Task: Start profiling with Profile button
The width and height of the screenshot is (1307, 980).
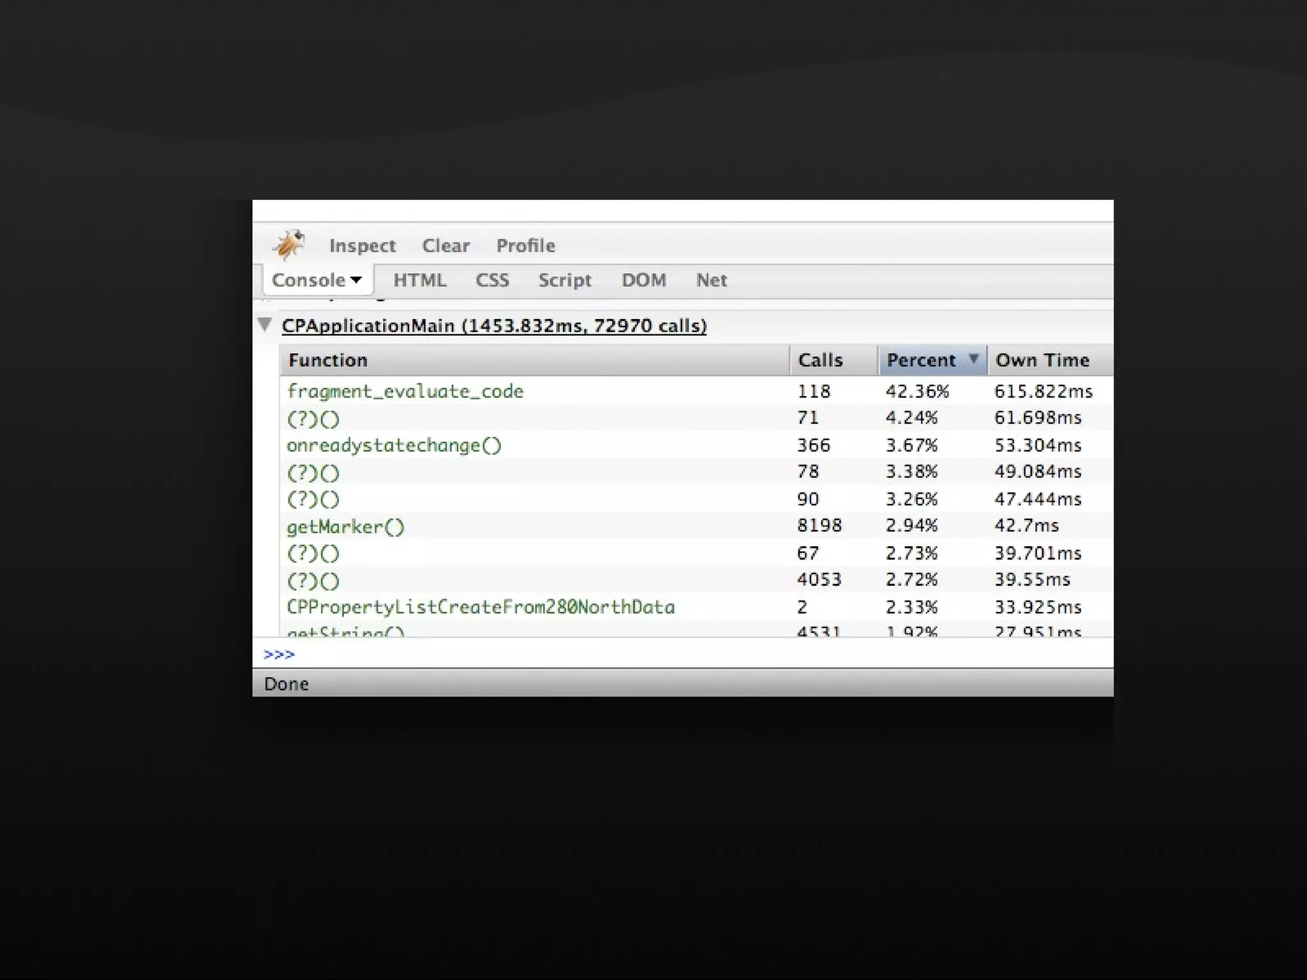Action: tap(525, 246)
